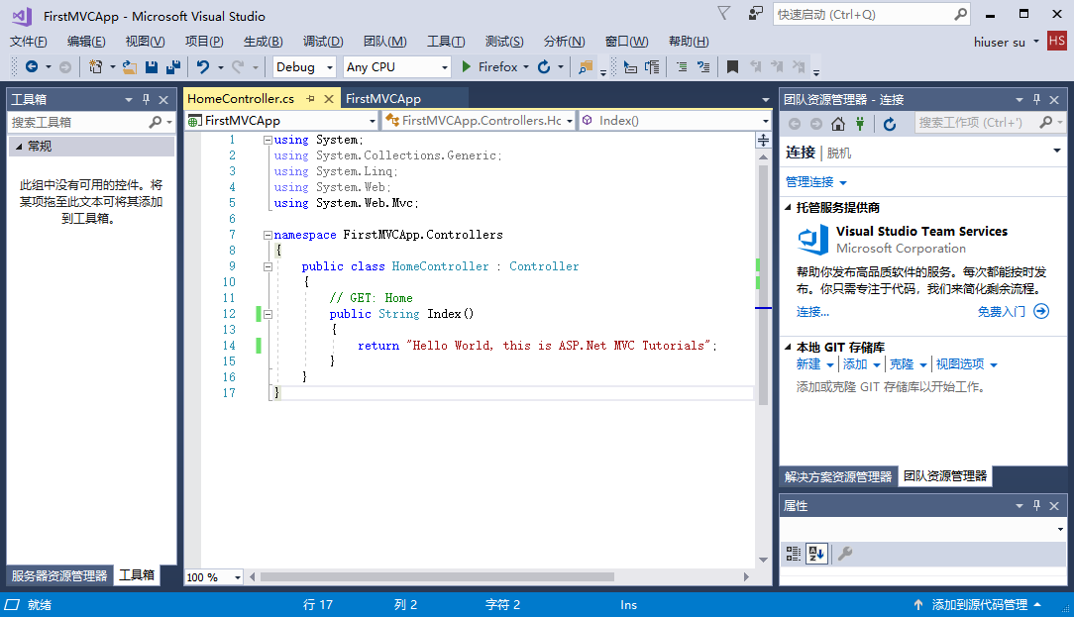Click the 搜索工具箱 search field

pyautogui.click(x=77, y=122)
